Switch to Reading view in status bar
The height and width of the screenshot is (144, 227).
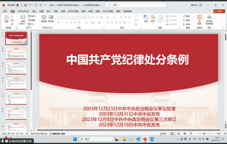pos(185,133)
